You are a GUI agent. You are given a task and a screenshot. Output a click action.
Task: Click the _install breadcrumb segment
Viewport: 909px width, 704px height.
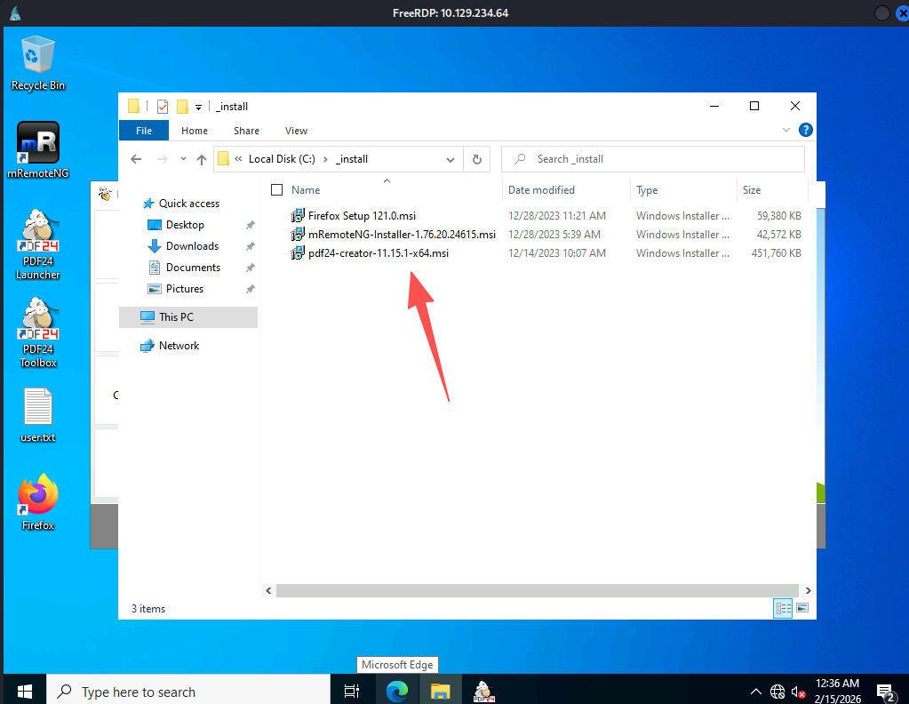(352, 159)
